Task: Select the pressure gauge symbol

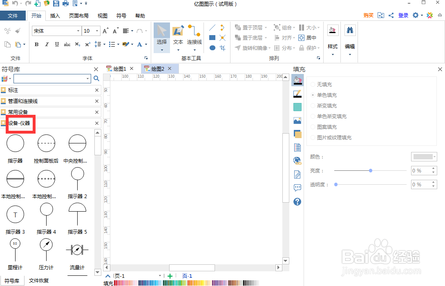Action: tap(46, 254)
